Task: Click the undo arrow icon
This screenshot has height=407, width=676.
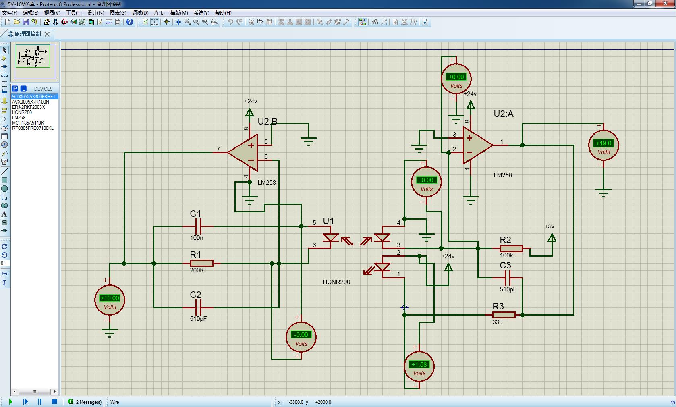Action: tap(230, 22)
